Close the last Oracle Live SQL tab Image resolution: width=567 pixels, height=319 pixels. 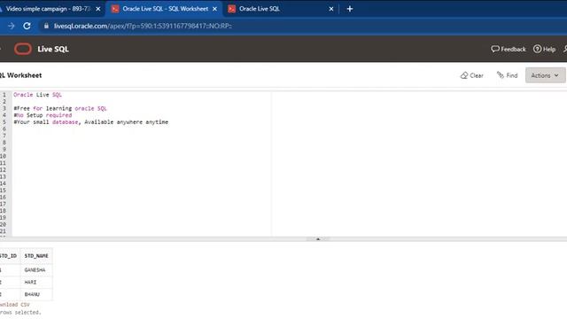(x=330, y=9)
